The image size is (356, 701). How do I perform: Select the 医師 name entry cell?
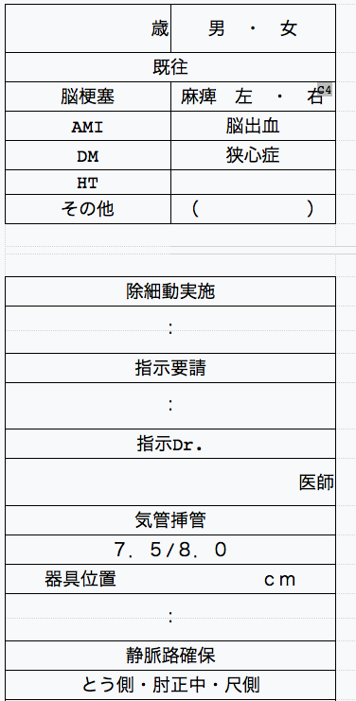pyautogui.click(x=170, y=482)
